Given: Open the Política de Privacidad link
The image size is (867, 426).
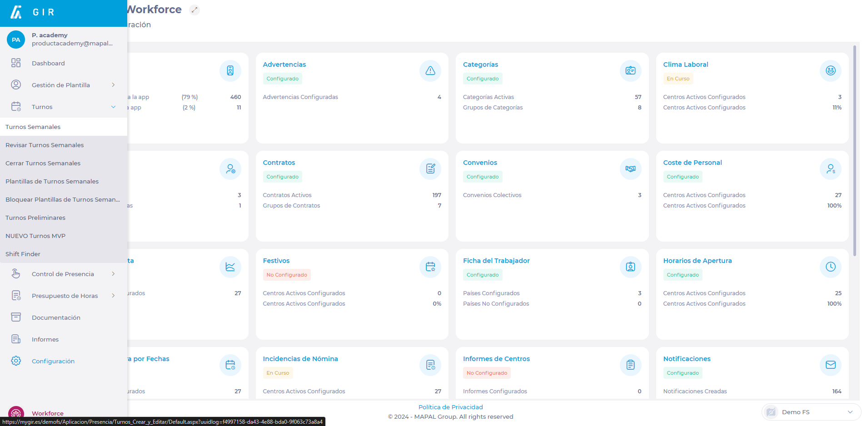Looking at the screenshot, I should coord(450,407).
